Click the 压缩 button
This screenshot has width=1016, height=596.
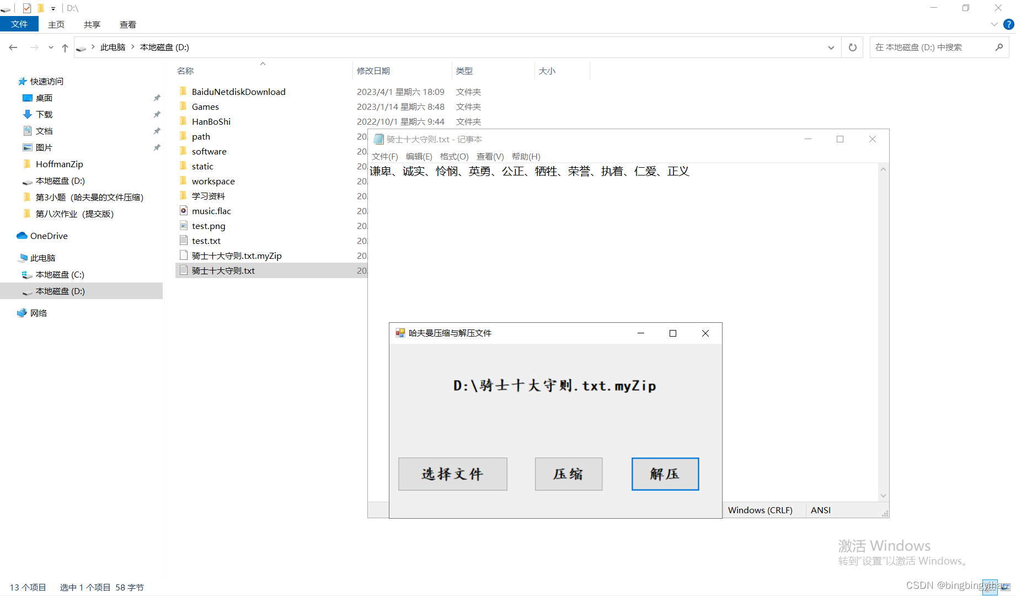pyautogui.click(x=569, y=474)
